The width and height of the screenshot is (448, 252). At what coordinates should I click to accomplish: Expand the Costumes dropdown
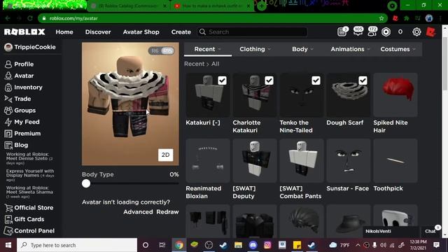pos(398,49)
